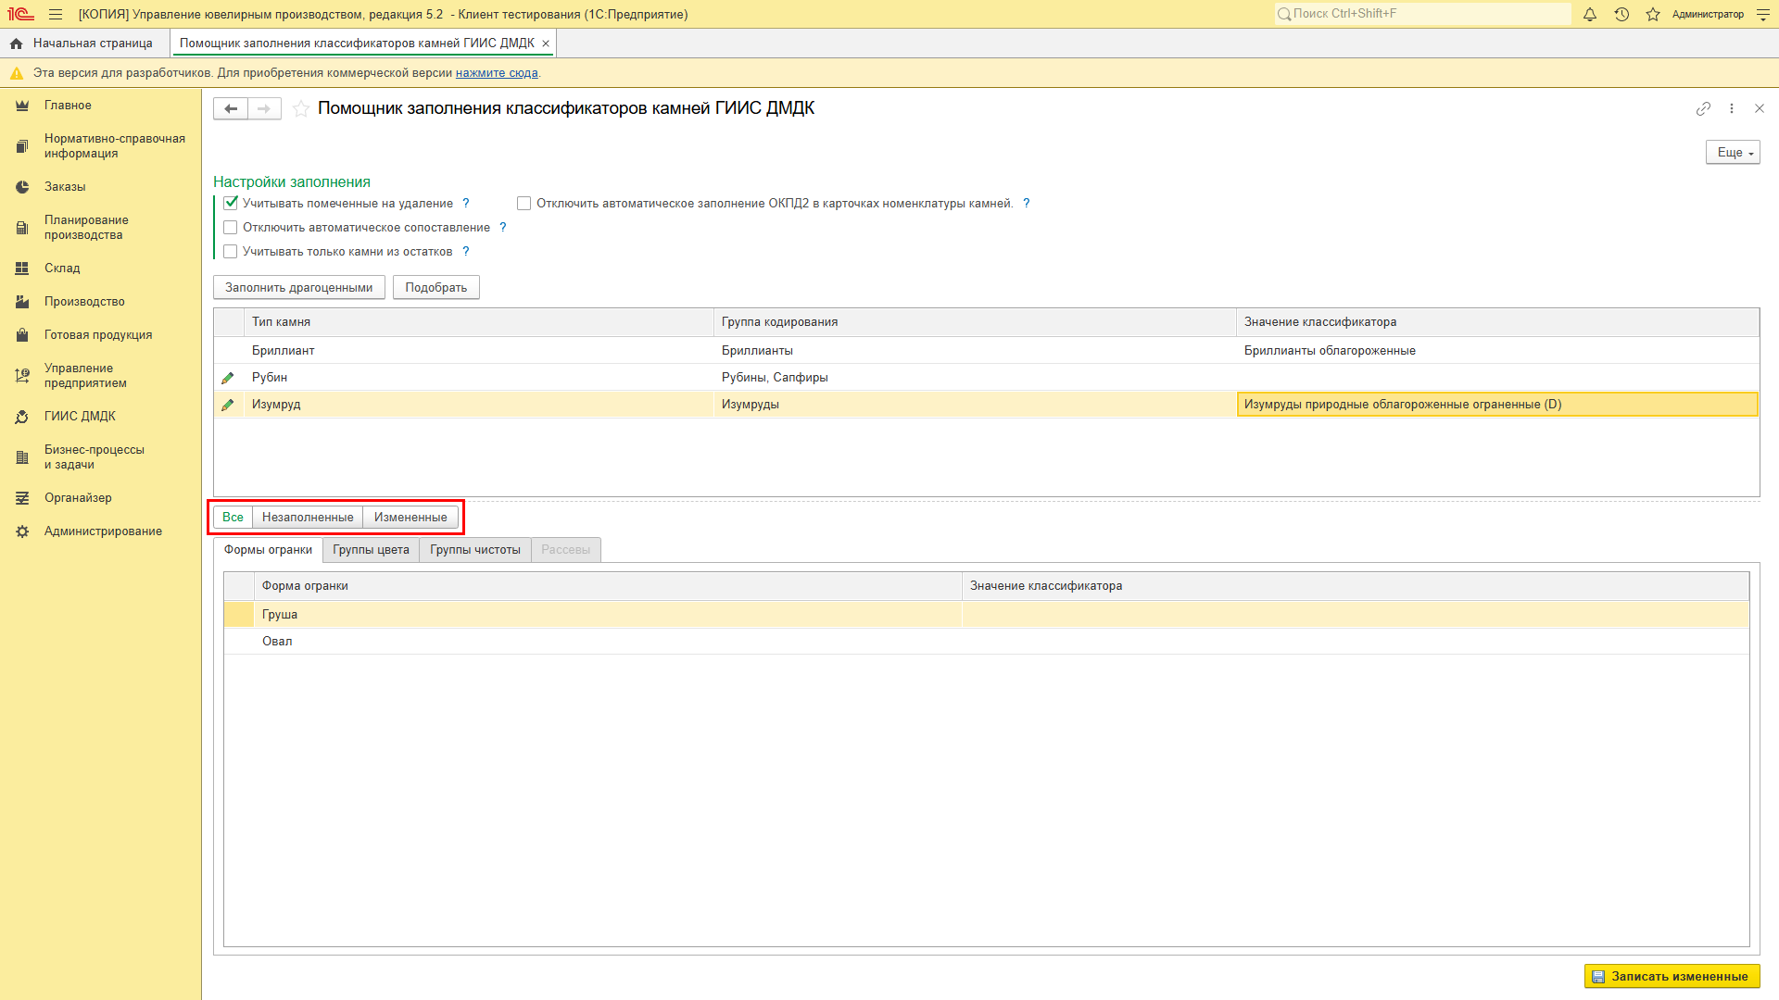The image size is (1779, 1000).
Task: Click the Управление предприятием sidebar icon
Action: (22, 376)
